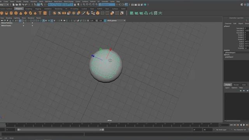Switch to the Render layer tab
The height and width of the screenshot is (140, 249).
236,85
